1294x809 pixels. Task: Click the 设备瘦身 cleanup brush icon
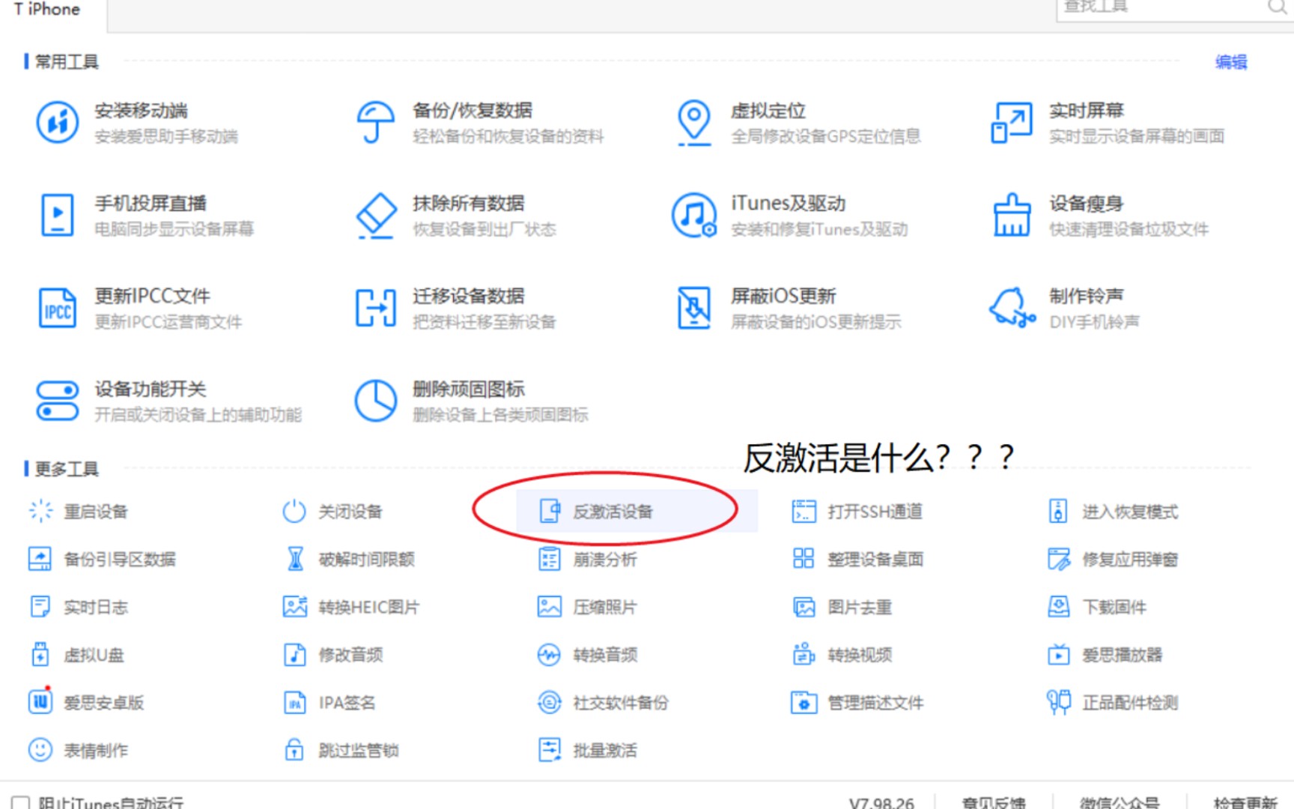(x=1012, y=216)
